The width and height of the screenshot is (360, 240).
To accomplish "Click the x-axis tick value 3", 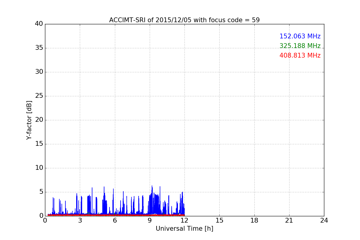I will [80, 220].
